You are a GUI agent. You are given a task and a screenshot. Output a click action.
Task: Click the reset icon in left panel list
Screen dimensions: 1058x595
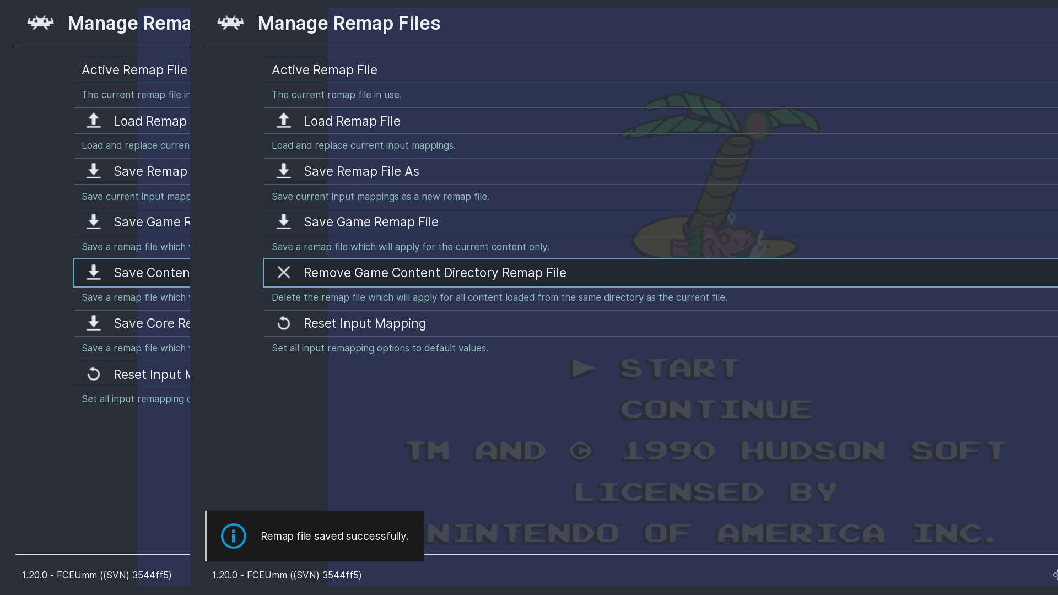(94, 375)
